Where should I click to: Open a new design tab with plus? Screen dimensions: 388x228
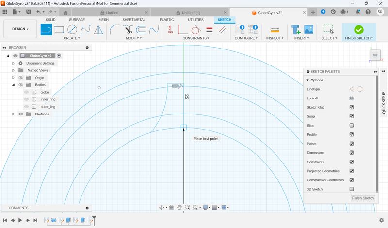313,13
